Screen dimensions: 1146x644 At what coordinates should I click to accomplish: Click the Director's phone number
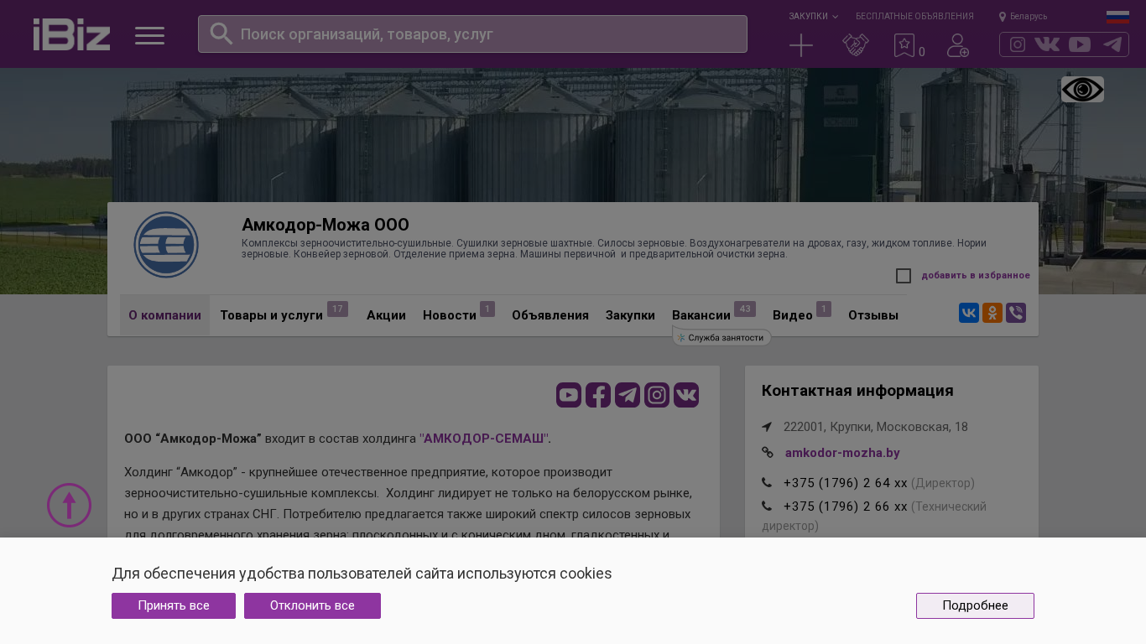(846, 483)
